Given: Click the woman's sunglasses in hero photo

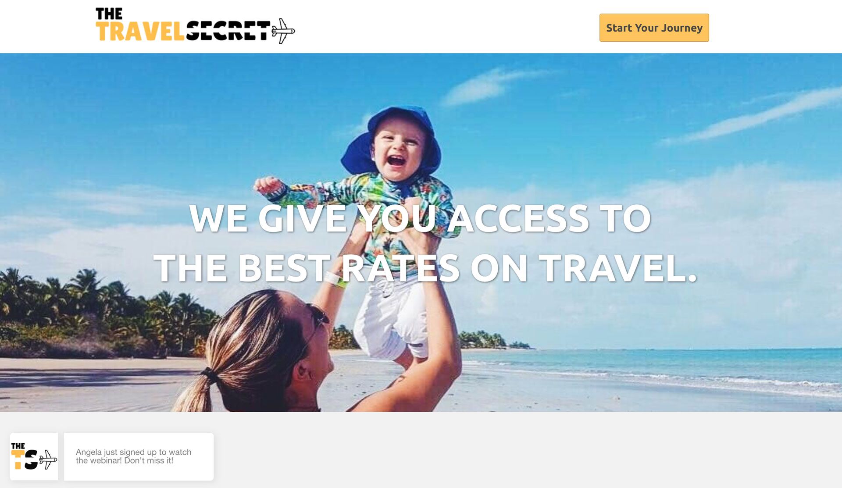Looking at the screenshot, I should tap(318, 315).
